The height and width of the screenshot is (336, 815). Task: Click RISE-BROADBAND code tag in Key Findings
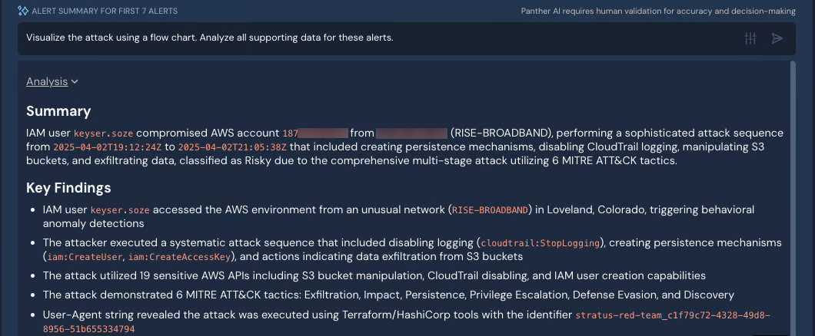point(490,210)
